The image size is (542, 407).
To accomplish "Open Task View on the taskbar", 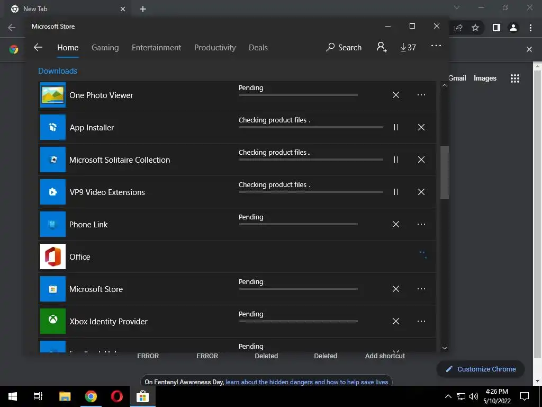I will click(38, 396).
